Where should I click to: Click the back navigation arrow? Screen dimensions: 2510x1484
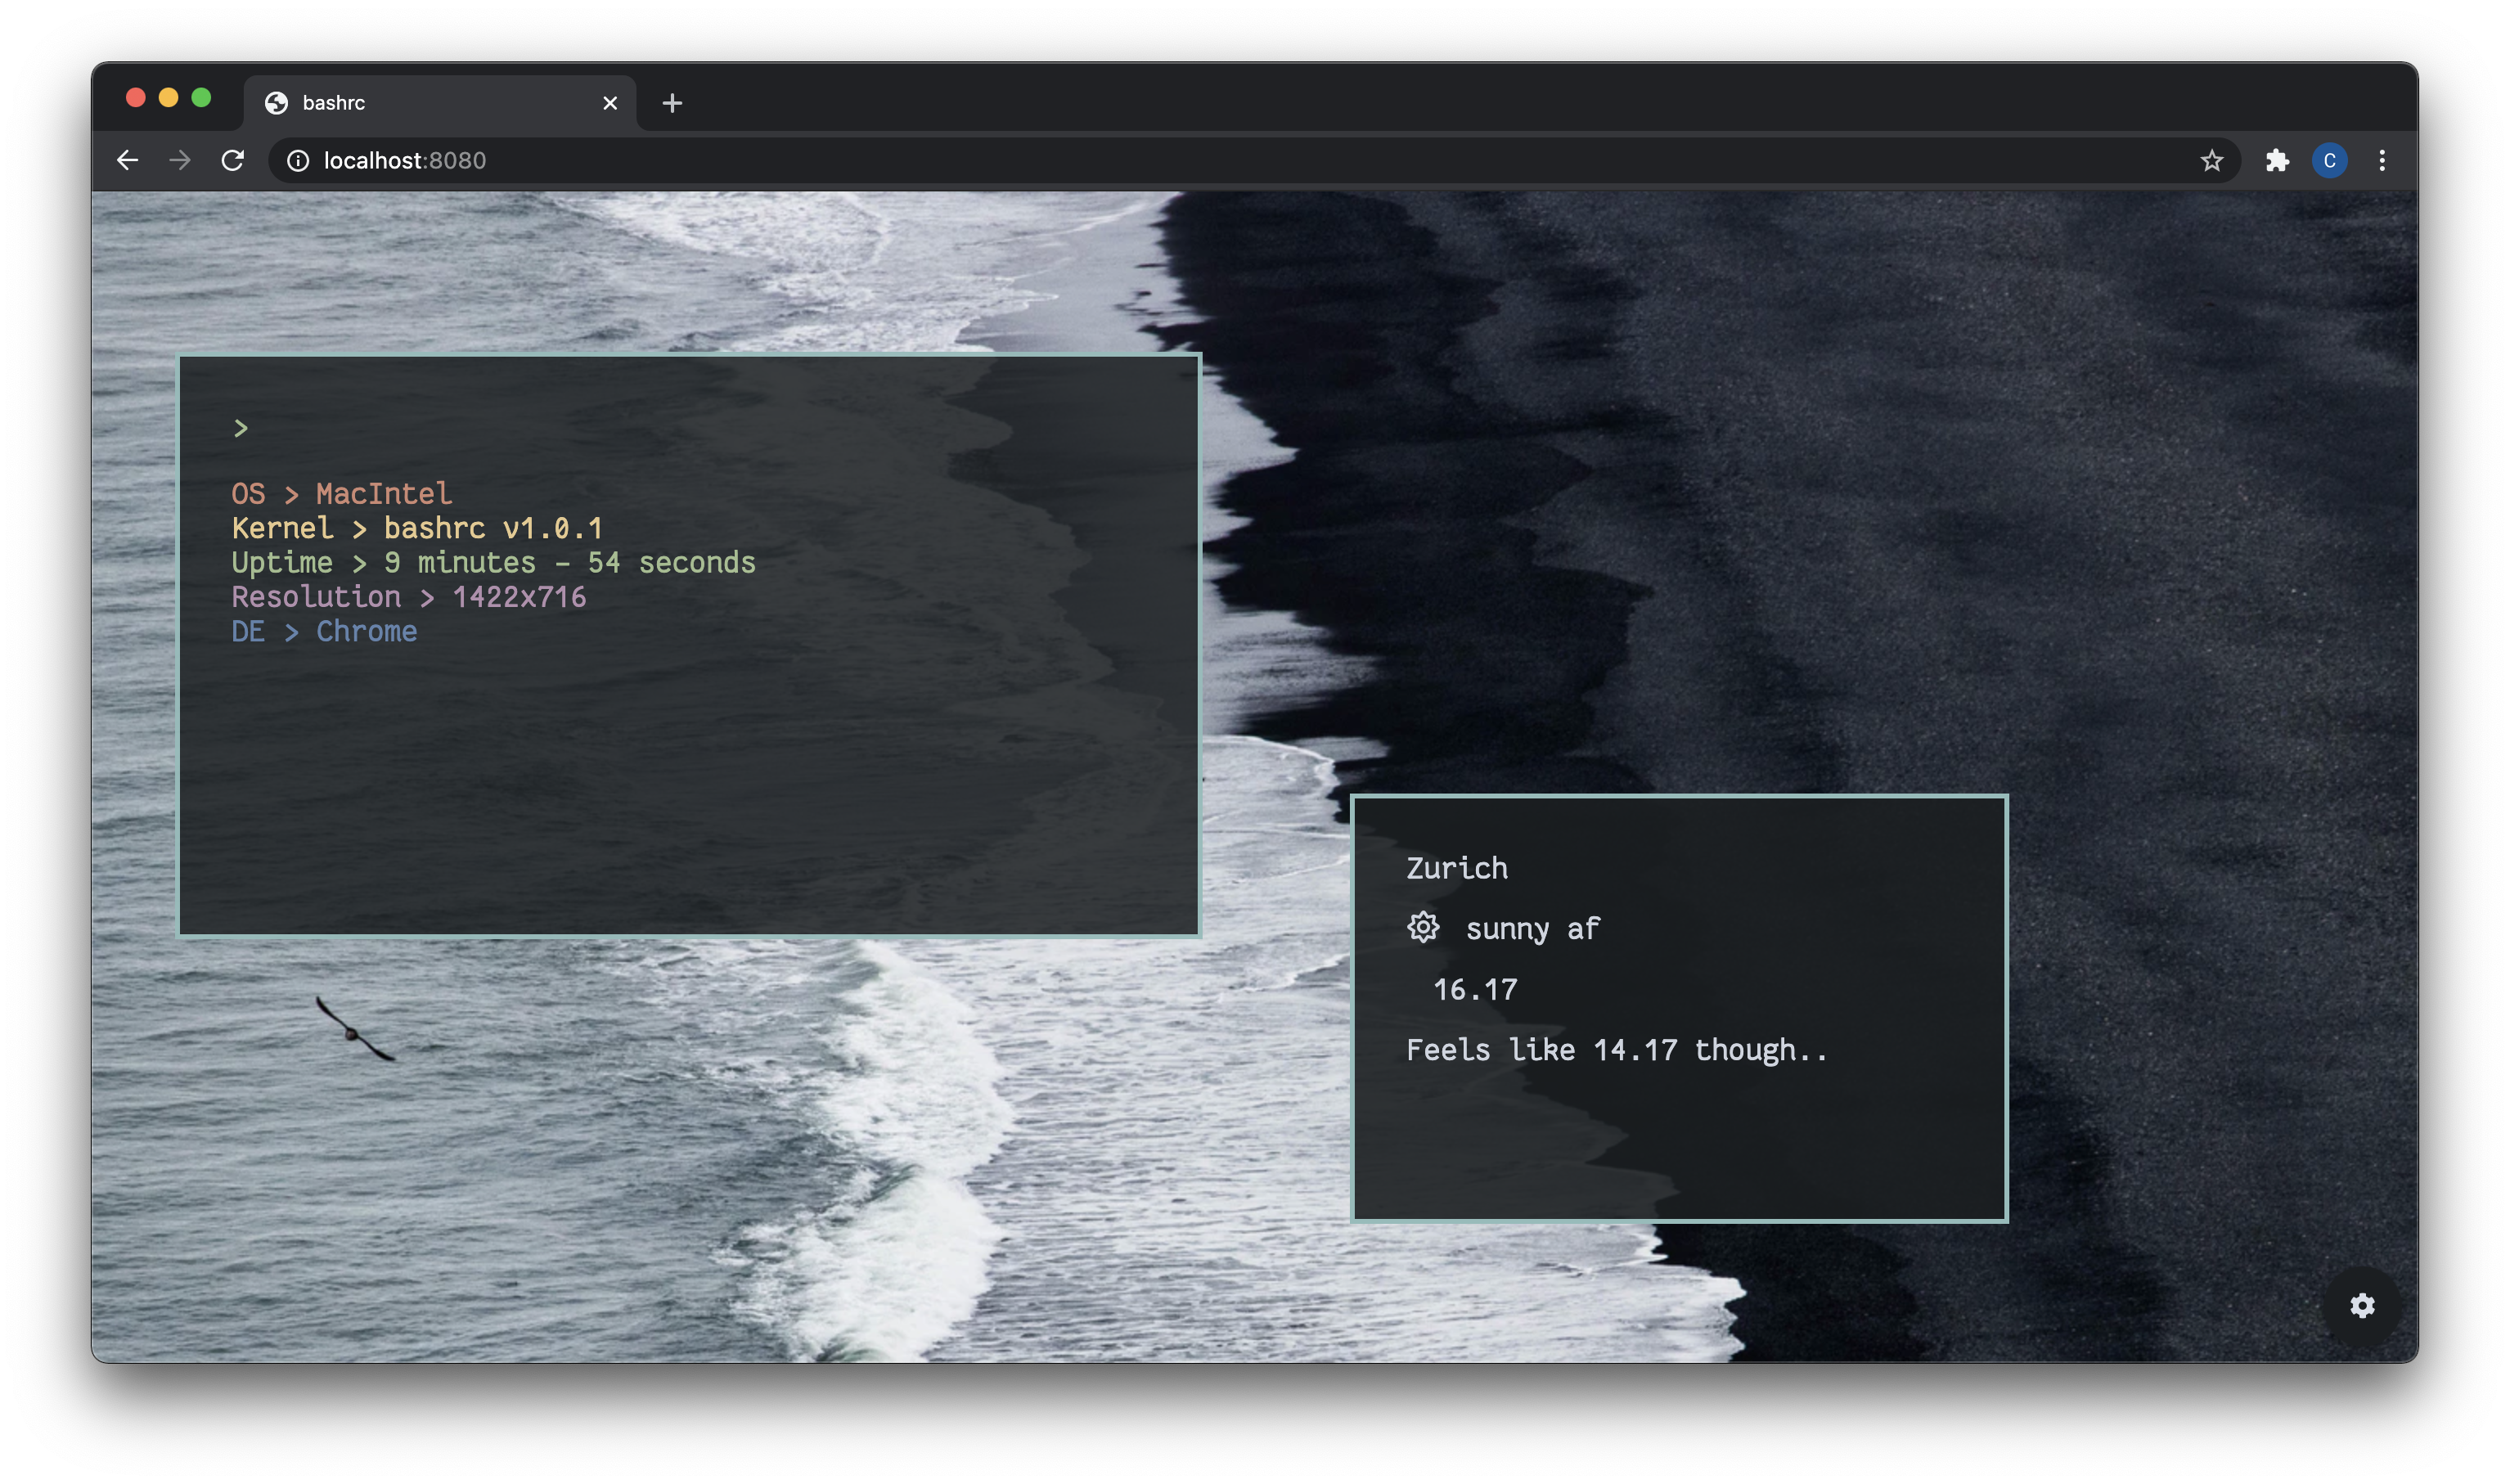tap(127, 160)
